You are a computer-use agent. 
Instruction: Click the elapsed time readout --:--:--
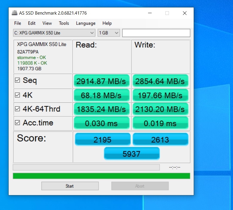(175, 167)
